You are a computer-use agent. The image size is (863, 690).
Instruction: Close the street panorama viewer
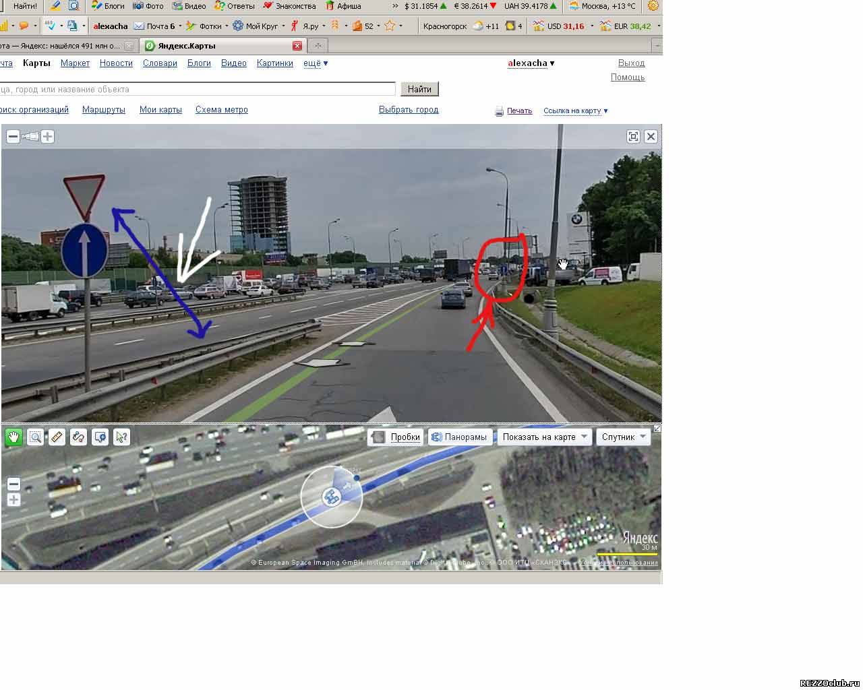click(x=651, y=137)
